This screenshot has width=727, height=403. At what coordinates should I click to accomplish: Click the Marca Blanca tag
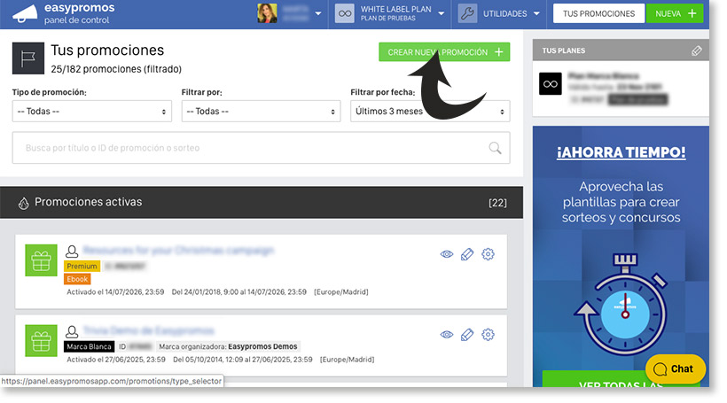tap(89, 346)
